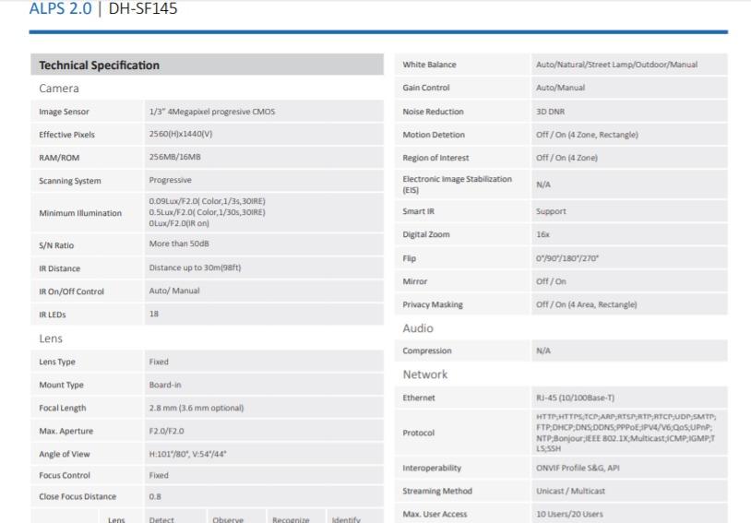Select 'Off / On (4 Area, Rectangle)' value
Viewport: 751px width, 523px height.
click(x=587, y=304)
